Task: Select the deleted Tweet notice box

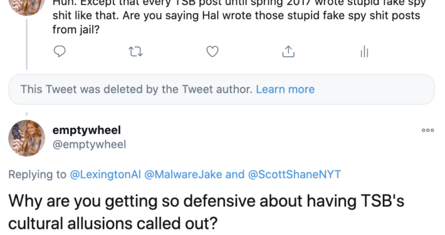Action: coord(221,90)
